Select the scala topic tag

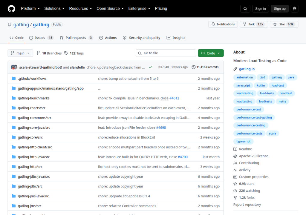[273, 133]
